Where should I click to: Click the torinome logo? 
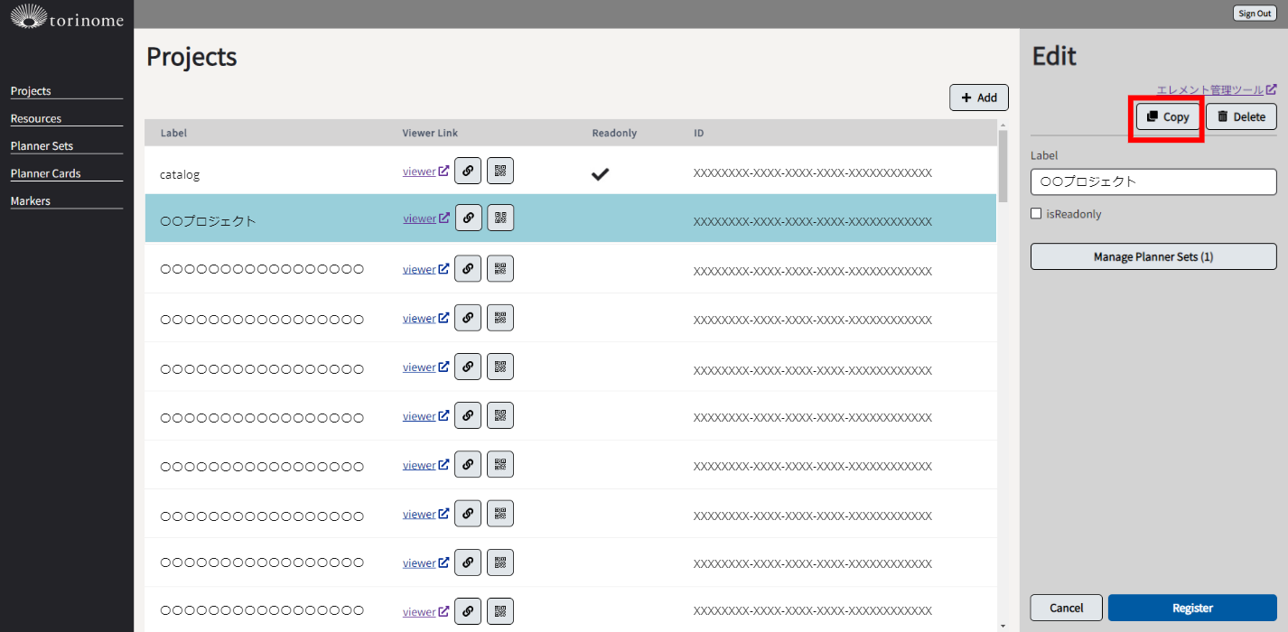67,15
